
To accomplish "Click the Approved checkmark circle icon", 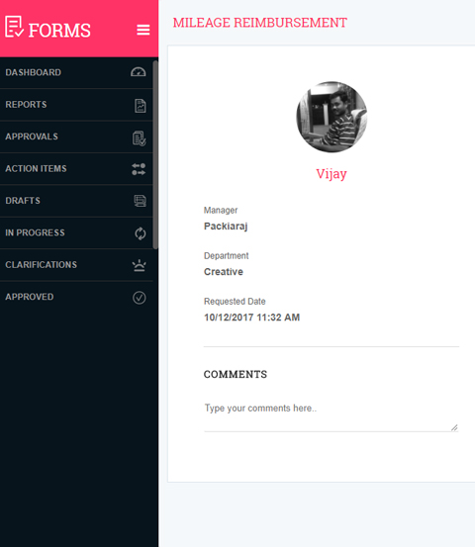I will [140, 298].
